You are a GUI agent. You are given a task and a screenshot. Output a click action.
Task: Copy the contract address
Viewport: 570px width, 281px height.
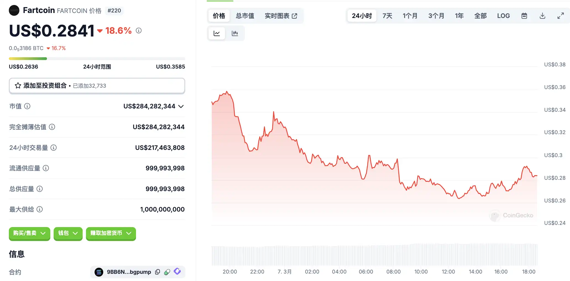pyautogui.click(x=158, y=272)
